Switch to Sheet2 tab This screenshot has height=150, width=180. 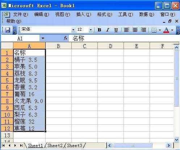click(x=55, y=145)
